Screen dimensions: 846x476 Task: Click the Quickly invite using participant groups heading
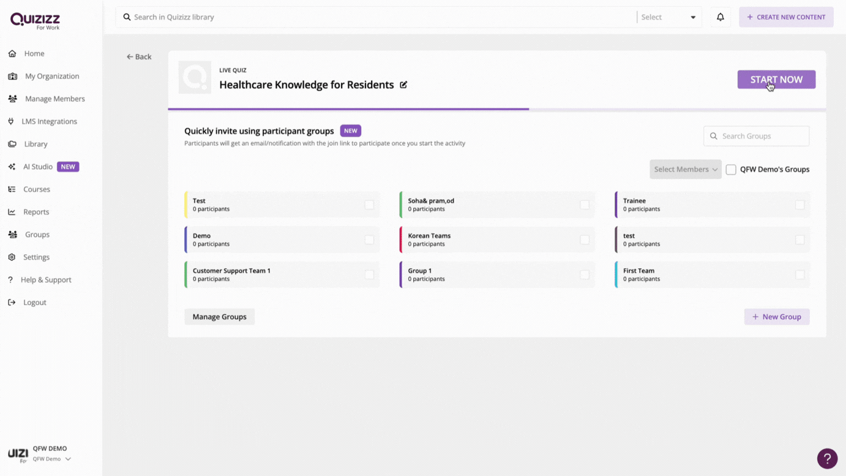click(x=259, y=131)
